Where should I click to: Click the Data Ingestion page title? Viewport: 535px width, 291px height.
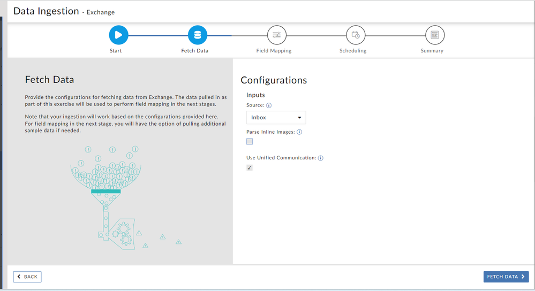46,11
